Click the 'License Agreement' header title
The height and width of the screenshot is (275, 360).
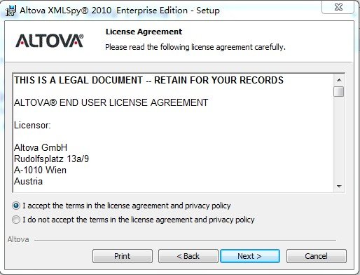point(144,32)
